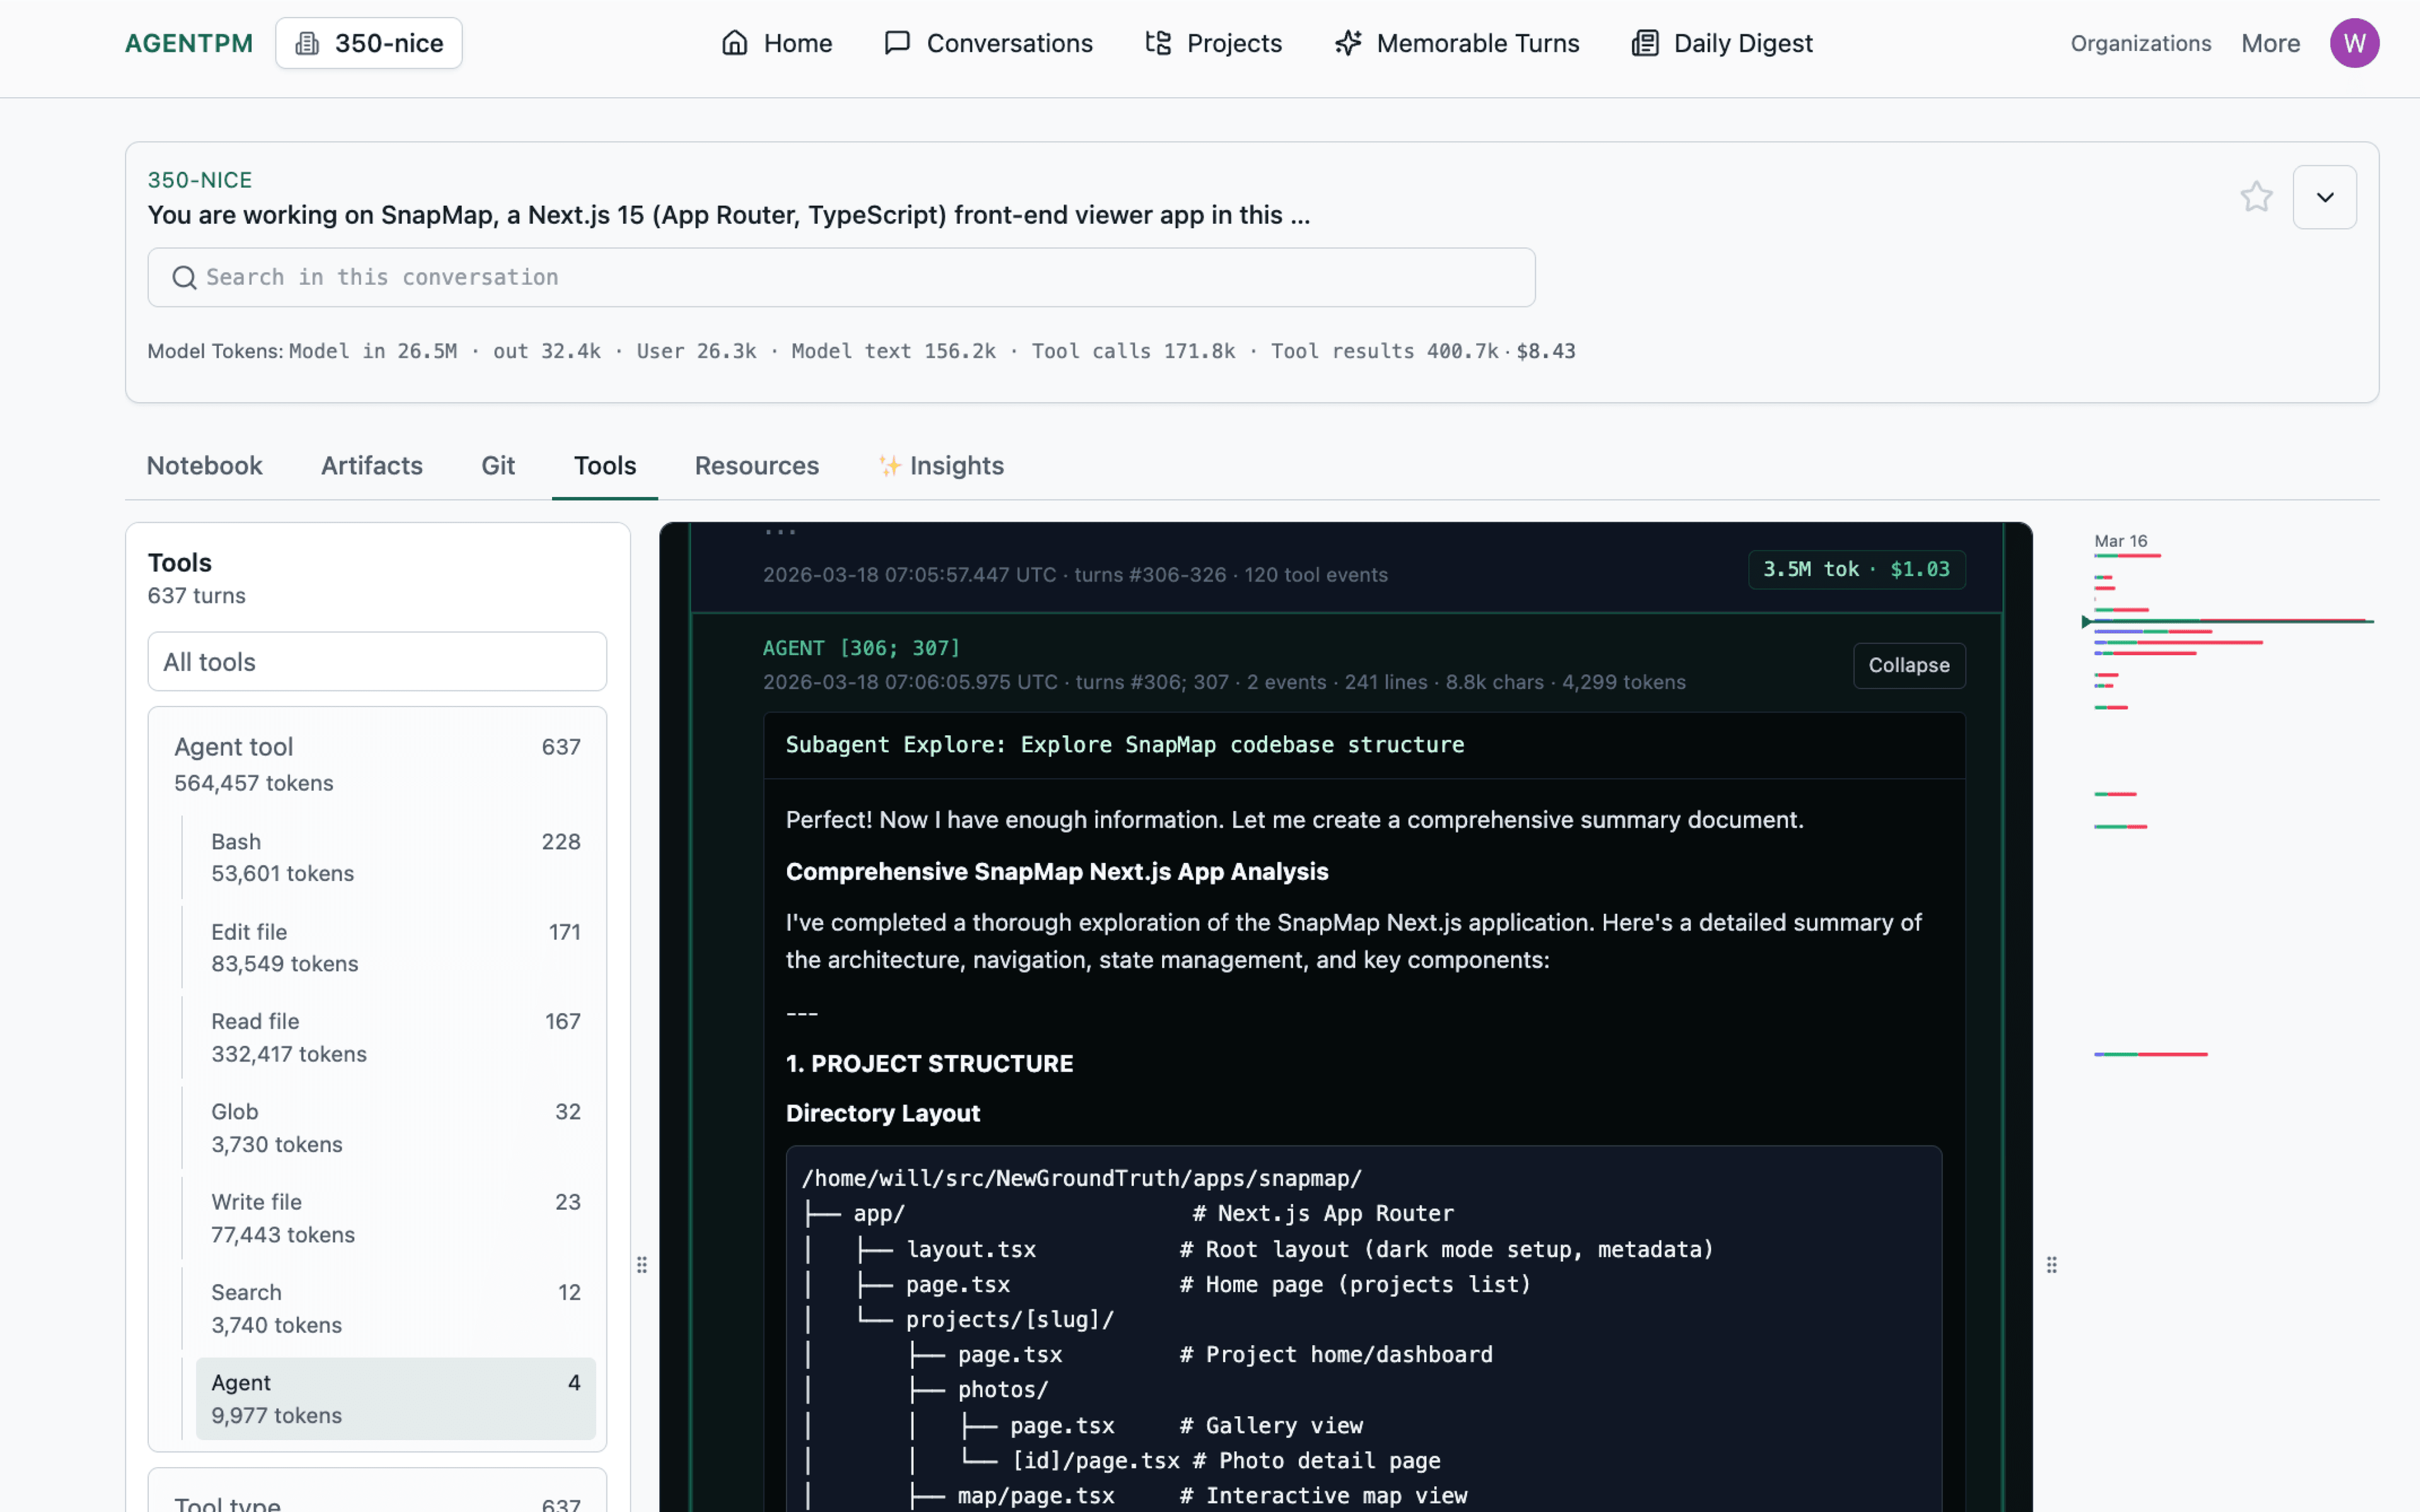Open the Insights tab
The width and height of the screenshot is (2420, 1512).
pos(941,465)
